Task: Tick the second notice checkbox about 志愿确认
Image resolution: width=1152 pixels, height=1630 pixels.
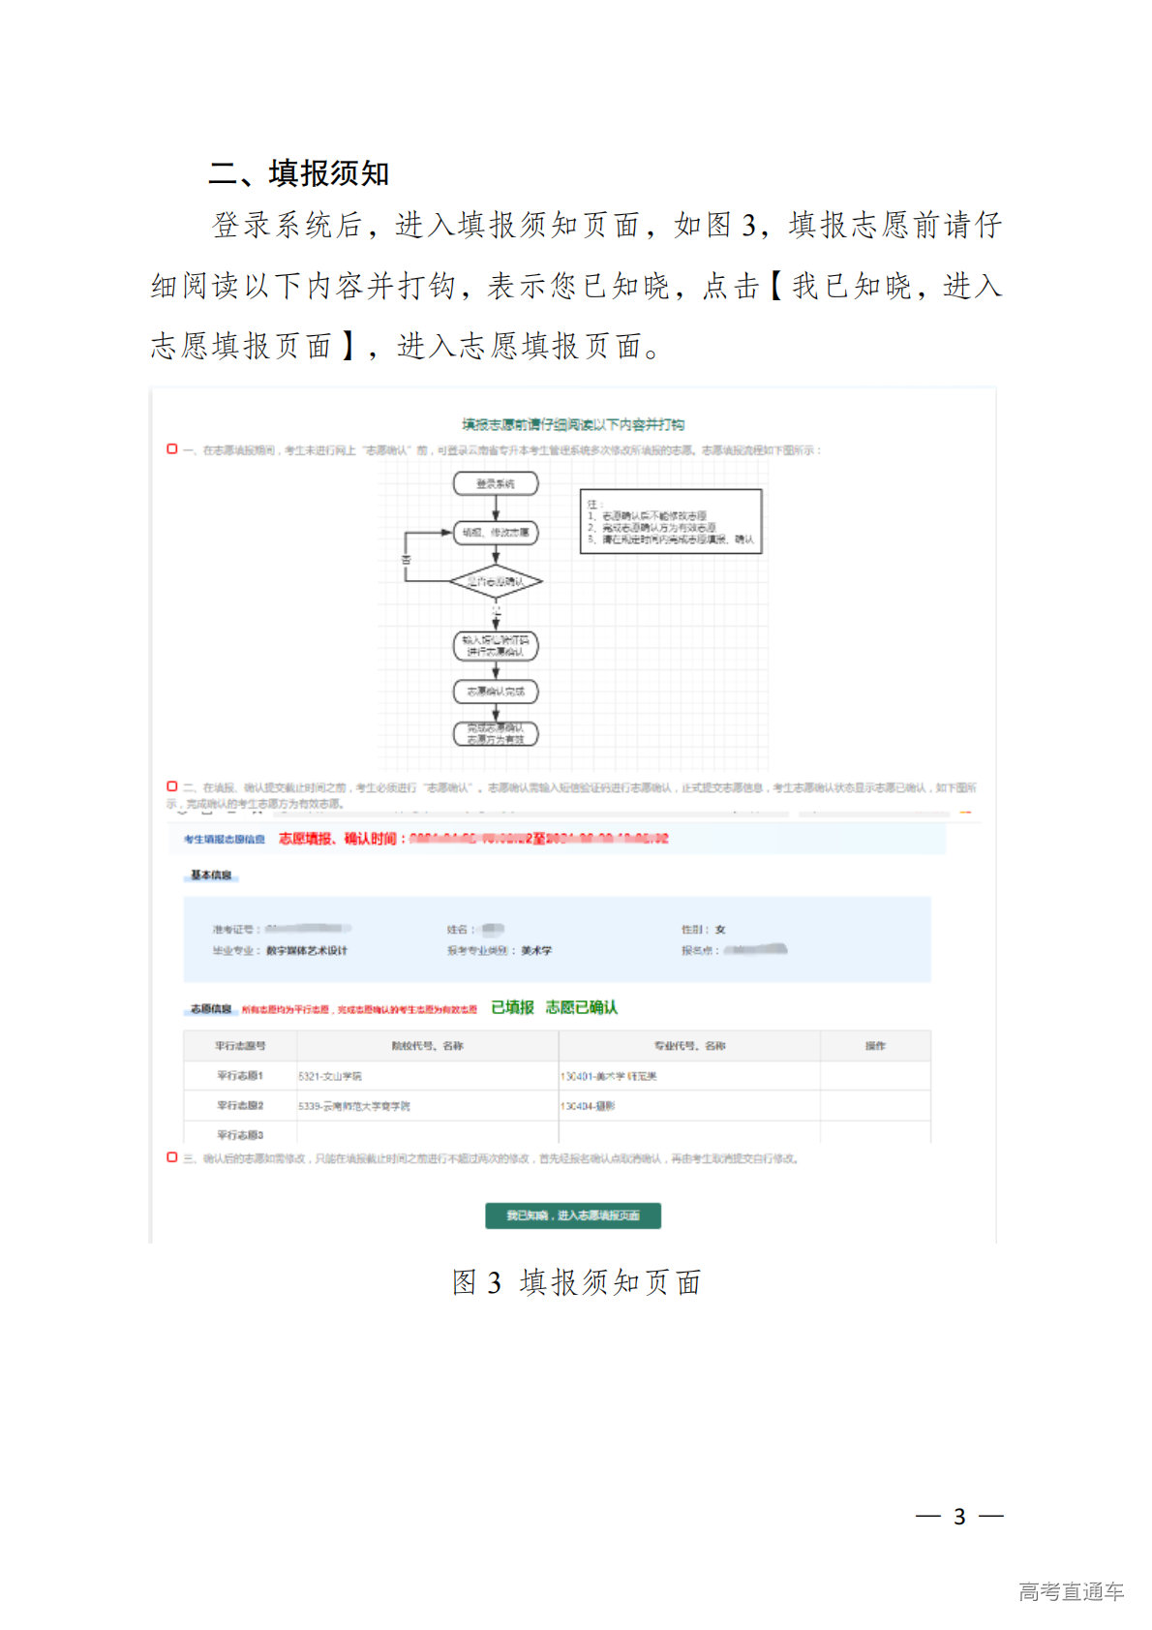Action: pos(172,786)
